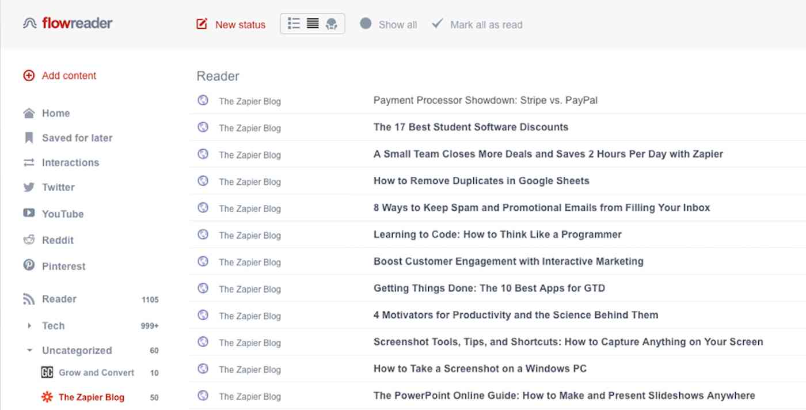
Task: Click the flowreader logo
Action: [x=68, y=24]
